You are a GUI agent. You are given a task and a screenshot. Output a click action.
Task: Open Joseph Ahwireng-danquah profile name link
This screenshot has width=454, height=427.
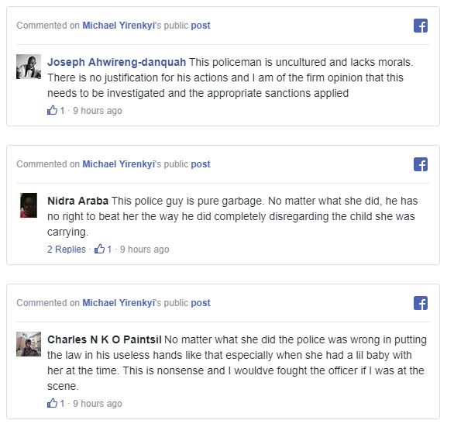coord(116,62)
